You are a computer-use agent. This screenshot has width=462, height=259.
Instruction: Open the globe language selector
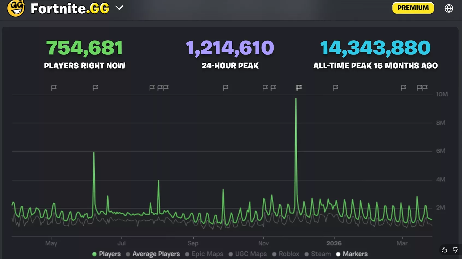click(x=449, y=8)
